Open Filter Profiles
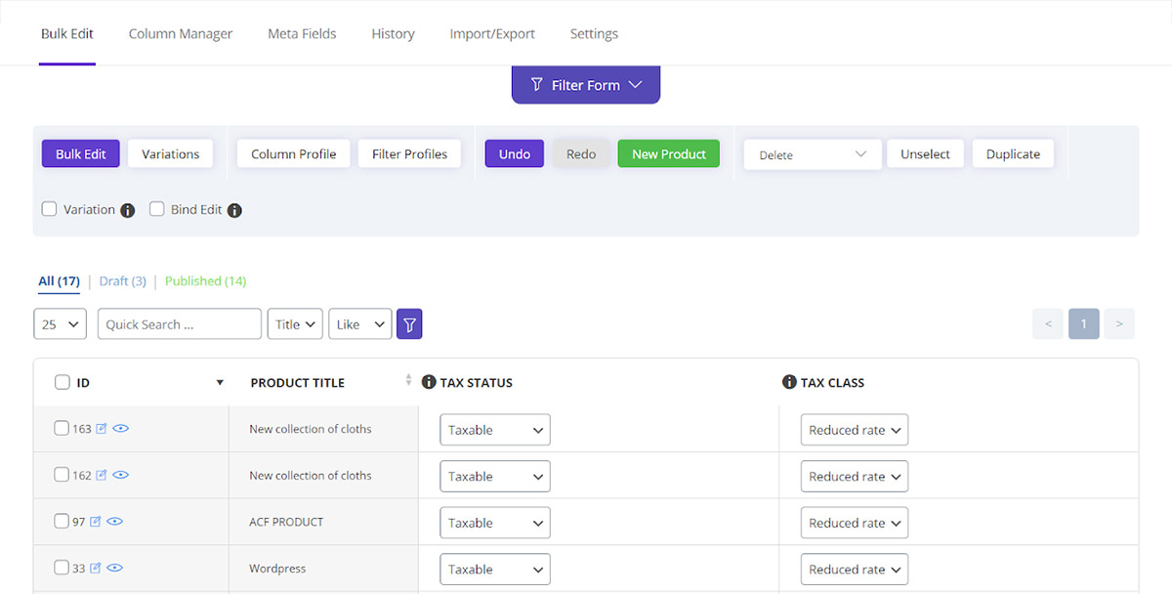 coord(410,153)
